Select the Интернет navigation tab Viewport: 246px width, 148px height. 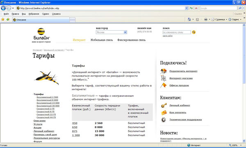pyautogui.click(x=79, y=40)
